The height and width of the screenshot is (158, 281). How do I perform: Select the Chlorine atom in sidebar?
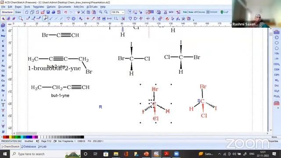pos(3,71)
